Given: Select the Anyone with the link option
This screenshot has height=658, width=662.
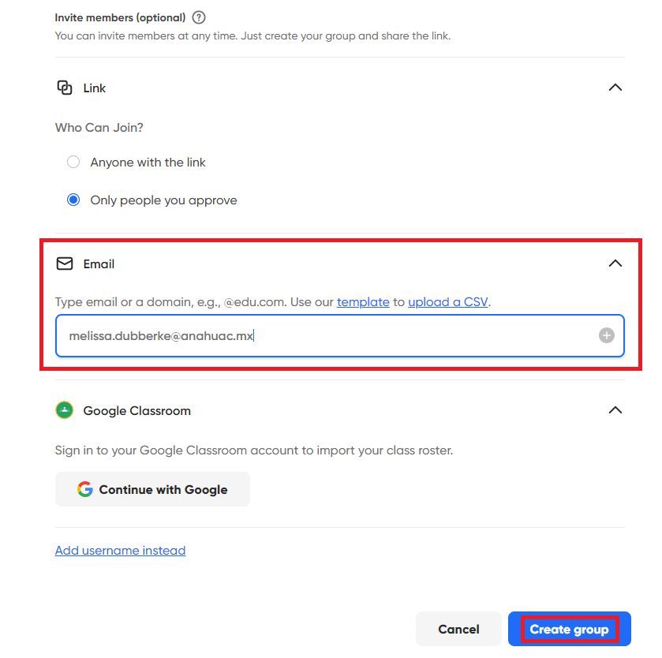Looking at the screenshot, I should (x=73, y=162).
